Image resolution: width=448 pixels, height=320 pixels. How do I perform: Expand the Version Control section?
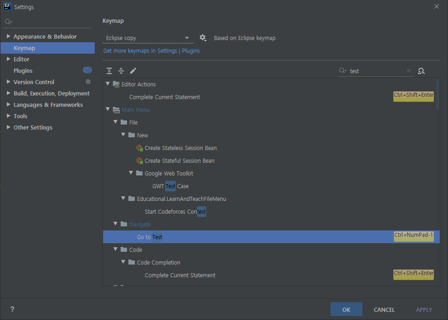point(9,82)
